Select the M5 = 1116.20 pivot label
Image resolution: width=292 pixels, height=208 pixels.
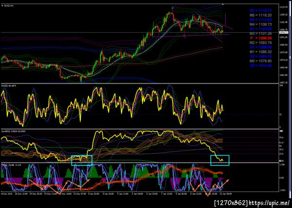tap(261, 15)
